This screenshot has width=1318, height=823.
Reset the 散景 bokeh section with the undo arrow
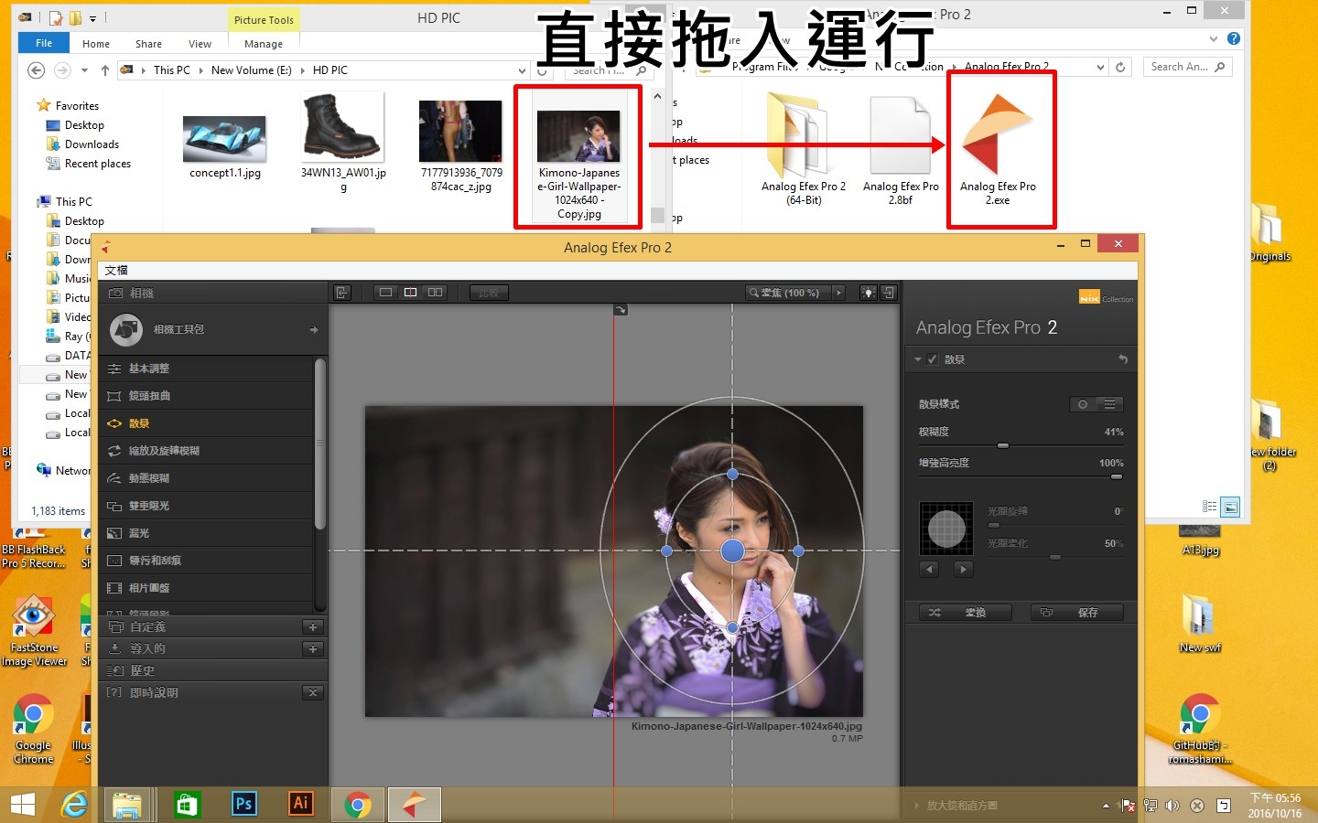click(x=1123, y=359)
